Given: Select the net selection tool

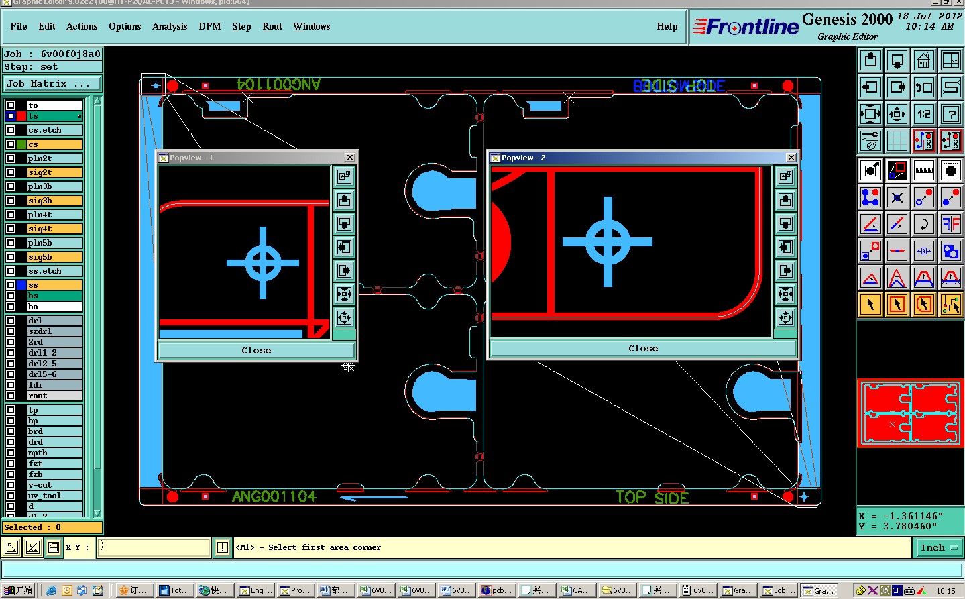Looking at the screenshot, I should pos(951,305).
